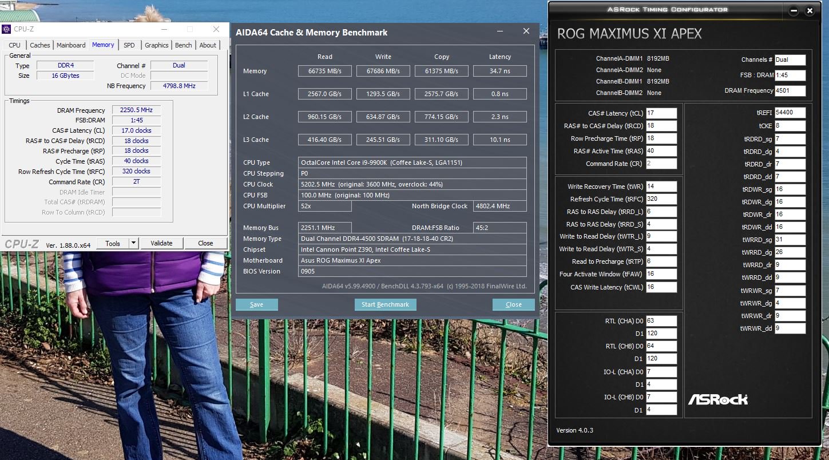Click Save in AIDA64 benchmark window
Screen dimensions: 829x460
257,304
